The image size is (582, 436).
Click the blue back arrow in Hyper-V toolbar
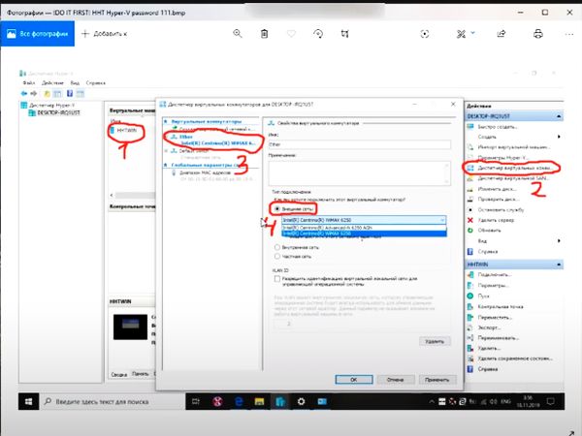(24, 93)
